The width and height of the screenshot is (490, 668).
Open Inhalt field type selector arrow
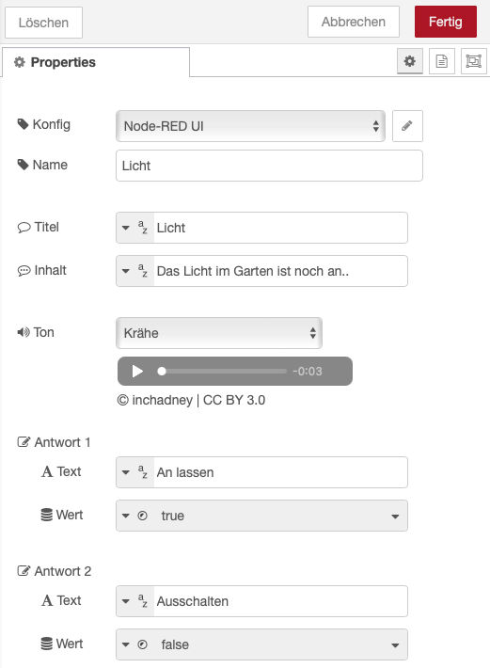[126, 271]
